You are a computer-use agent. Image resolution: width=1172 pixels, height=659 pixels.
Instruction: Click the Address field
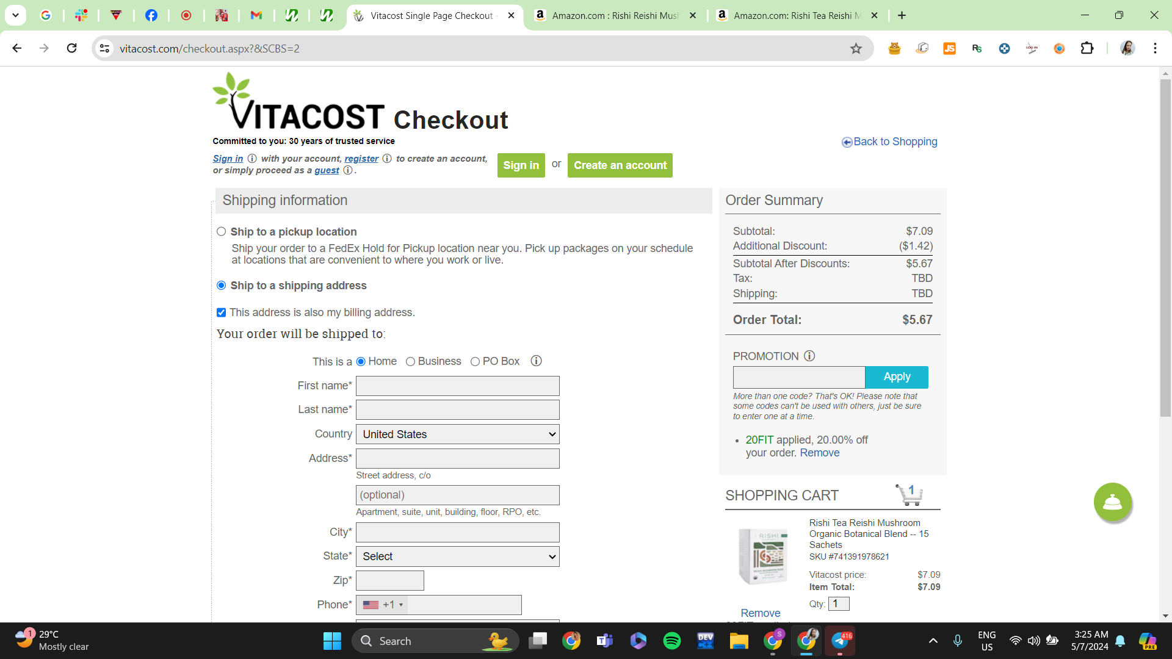tap(458, 459)
